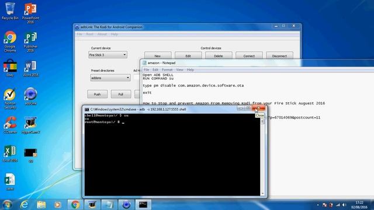Image resolution: width=374 pixels, height=210 pixels.
Task: Click the volume speaker tray icon
Action: 344,205
